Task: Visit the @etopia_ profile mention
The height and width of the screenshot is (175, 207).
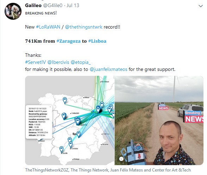Action: tap(81, 62)
